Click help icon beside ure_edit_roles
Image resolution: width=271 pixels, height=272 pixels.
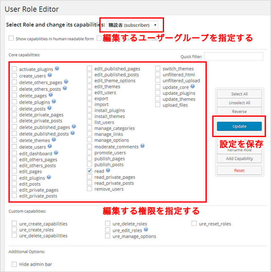(x=146, y=230)
